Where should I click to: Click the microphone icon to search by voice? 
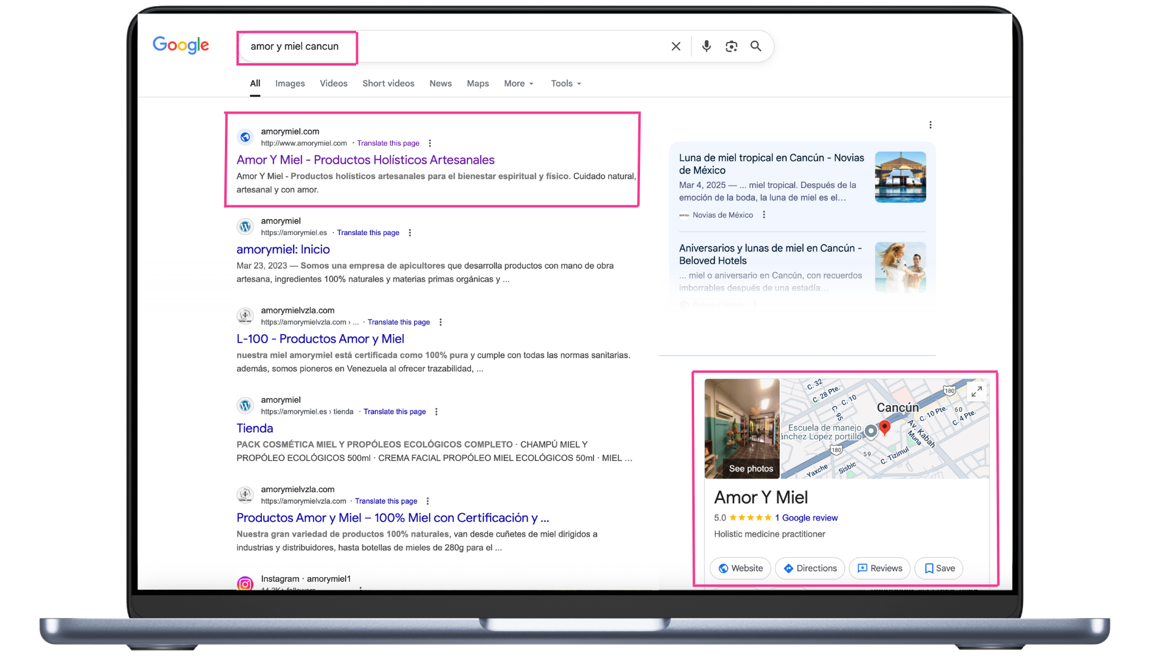click(x=706, y=46)
